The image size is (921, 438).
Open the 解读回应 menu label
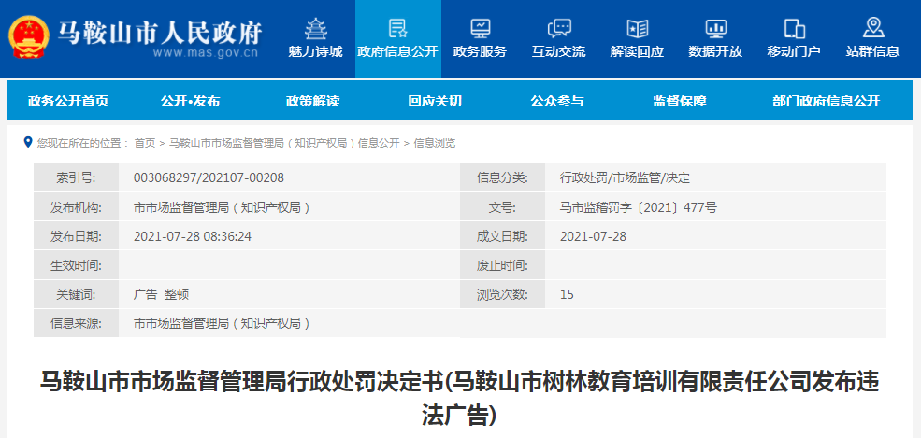(x=638, y=51)
